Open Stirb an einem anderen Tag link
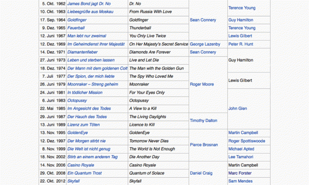Viewport: 309px width, 185px height. pos(93,157)
